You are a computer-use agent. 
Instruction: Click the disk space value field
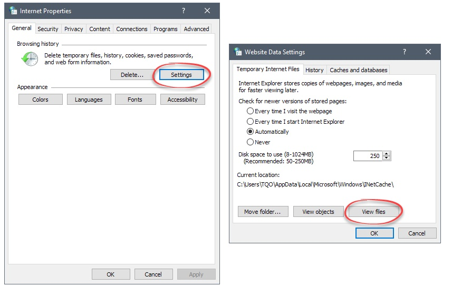click(368, 156)
